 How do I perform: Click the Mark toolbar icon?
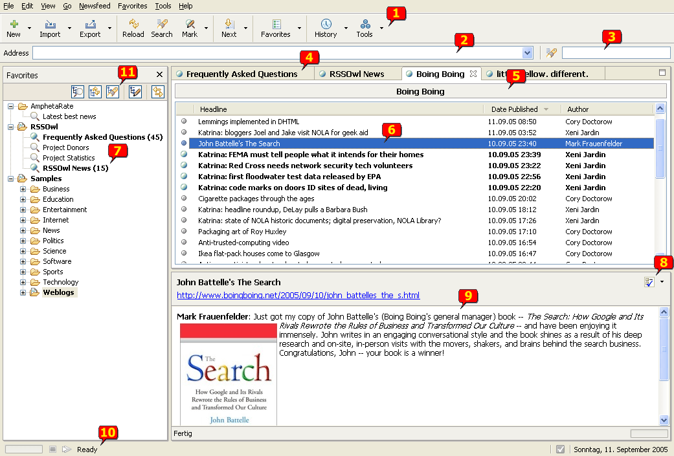(x=190, y=24)
